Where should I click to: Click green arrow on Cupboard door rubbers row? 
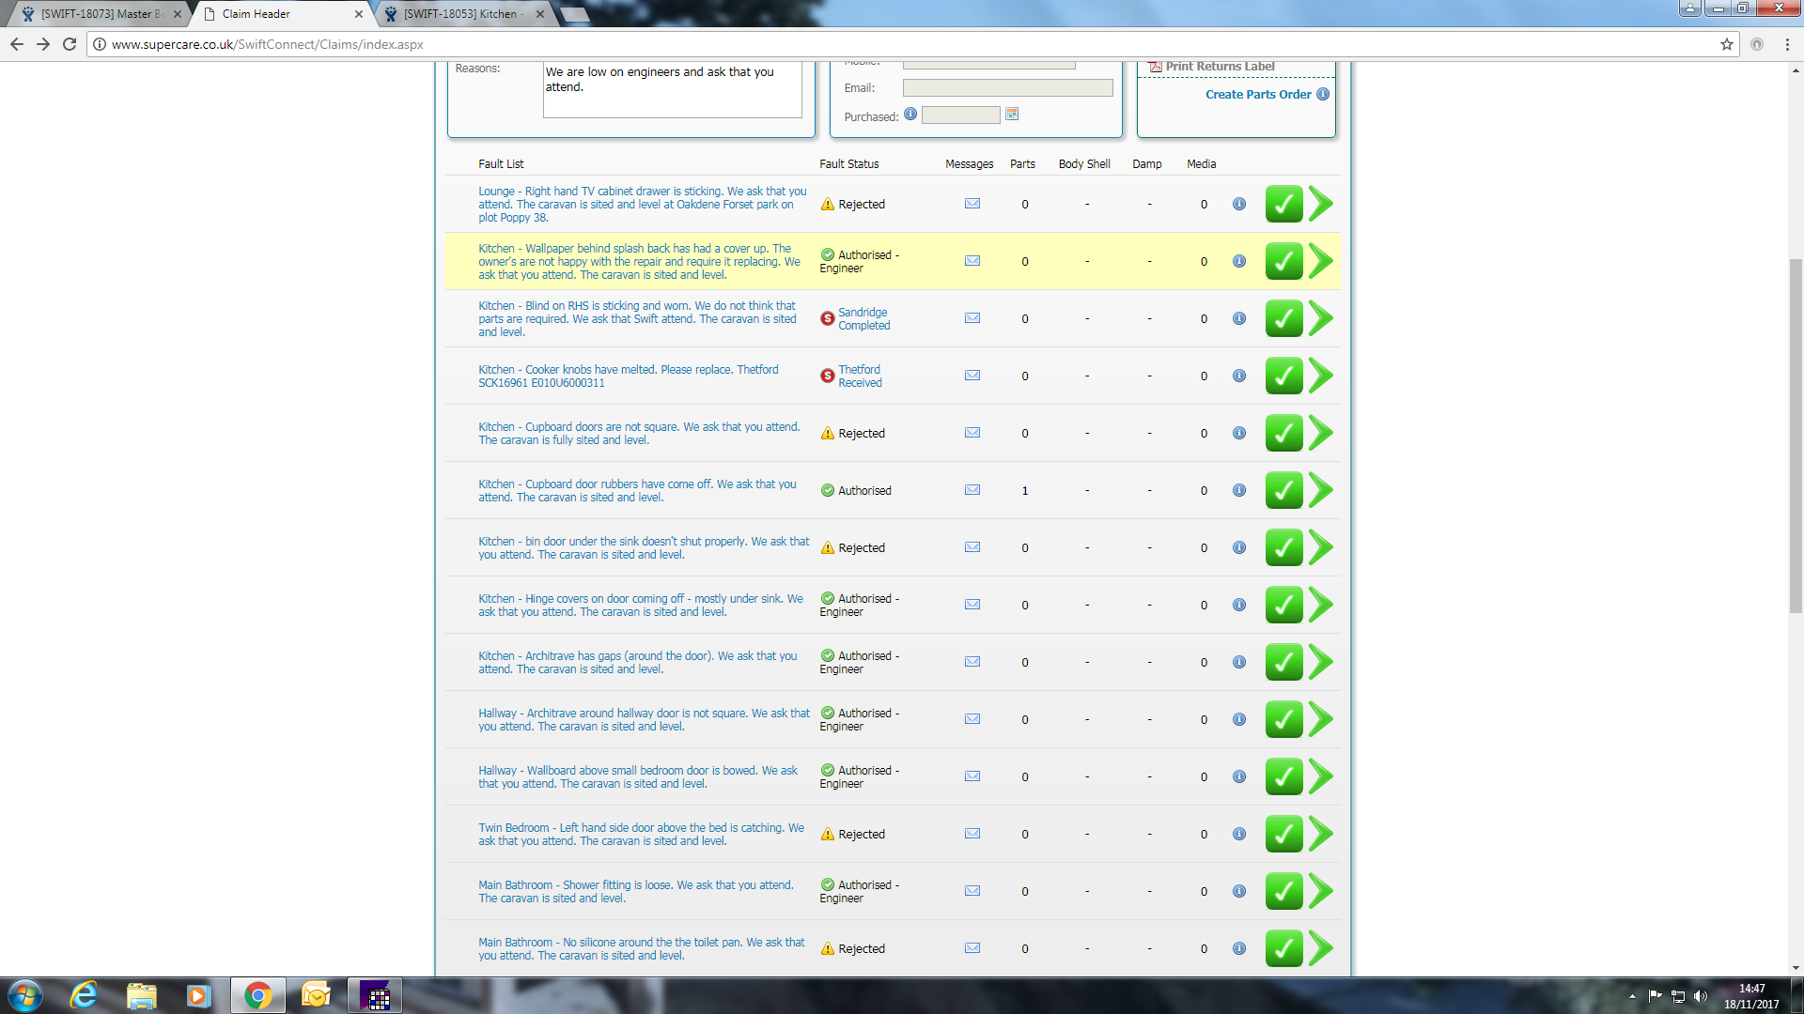point(1321,490)
